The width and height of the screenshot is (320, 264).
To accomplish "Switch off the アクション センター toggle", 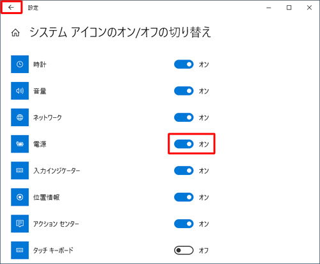I will tap(184, 224).
